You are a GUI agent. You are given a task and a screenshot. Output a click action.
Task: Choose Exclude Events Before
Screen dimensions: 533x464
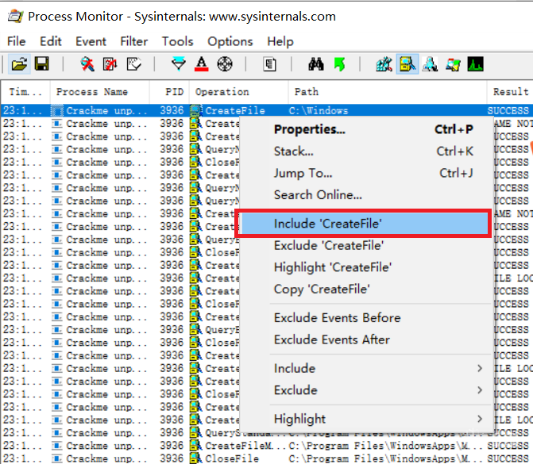366,318
